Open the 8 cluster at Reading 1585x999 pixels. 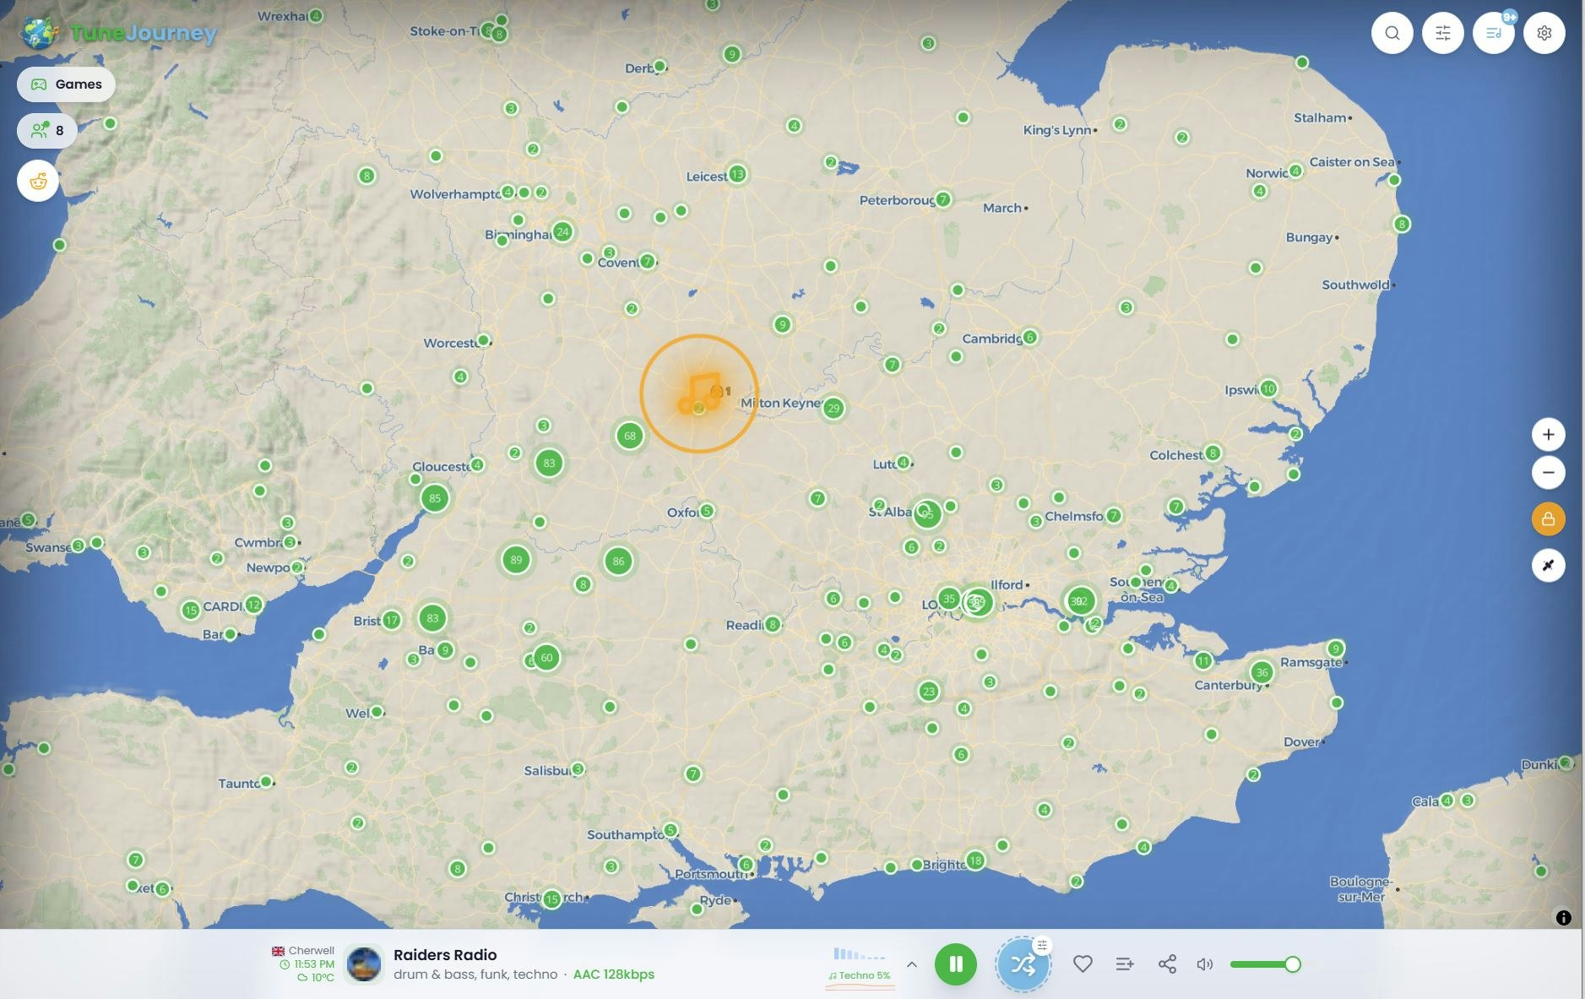(773, 624)
